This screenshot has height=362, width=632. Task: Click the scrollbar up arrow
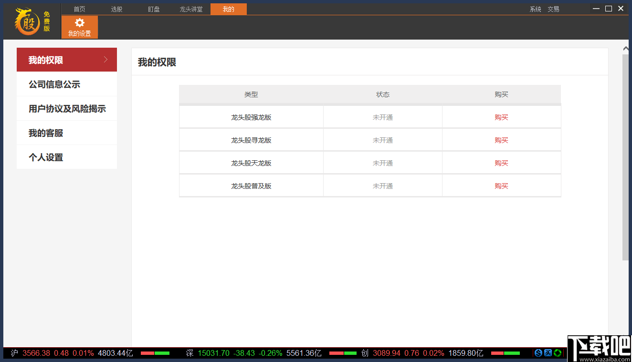point(626,48)
